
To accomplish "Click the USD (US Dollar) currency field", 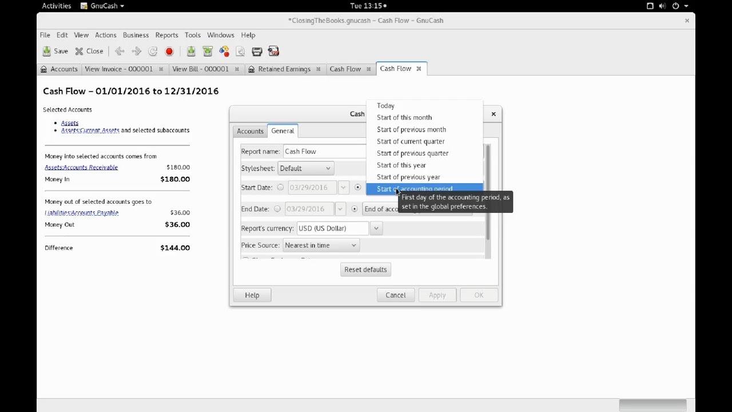I will [x=333, y=228].
